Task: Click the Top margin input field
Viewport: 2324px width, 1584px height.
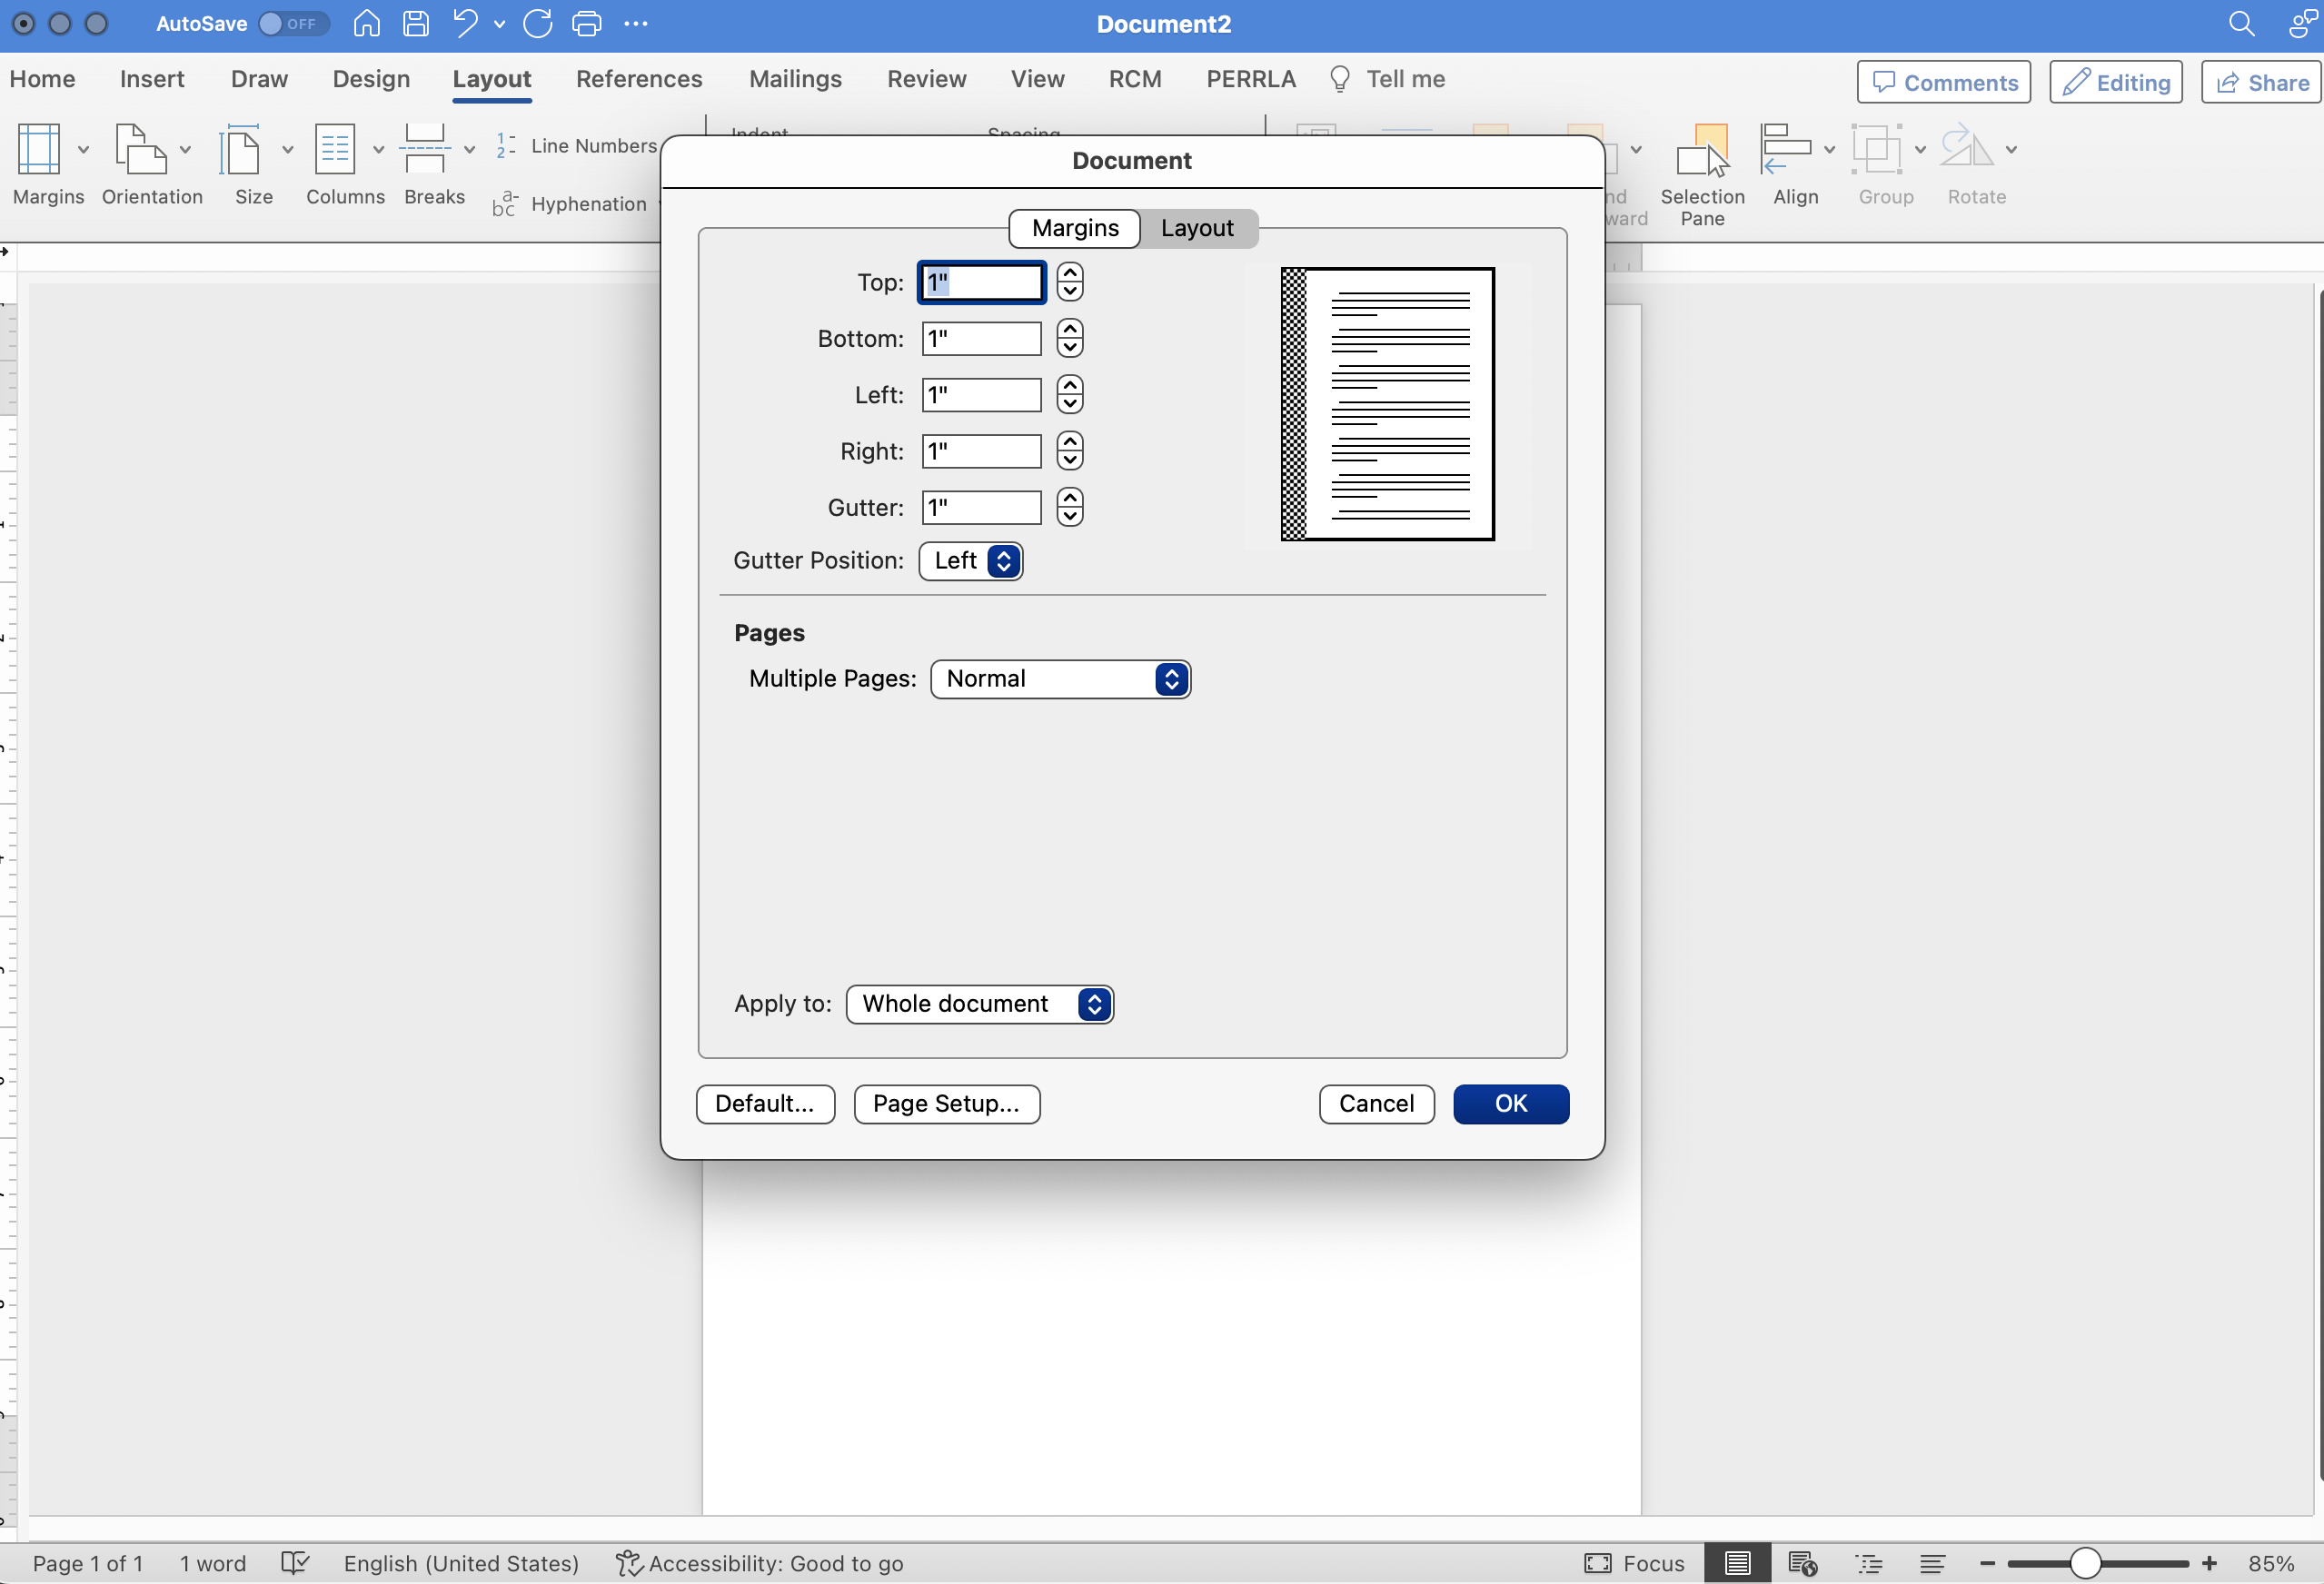Action: (982, 282)
